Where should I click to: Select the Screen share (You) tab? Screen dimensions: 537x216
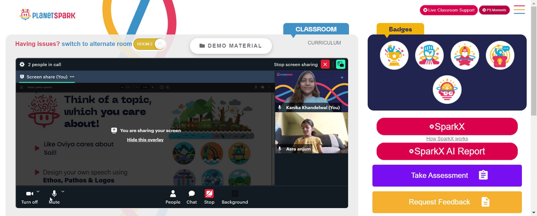47,77
